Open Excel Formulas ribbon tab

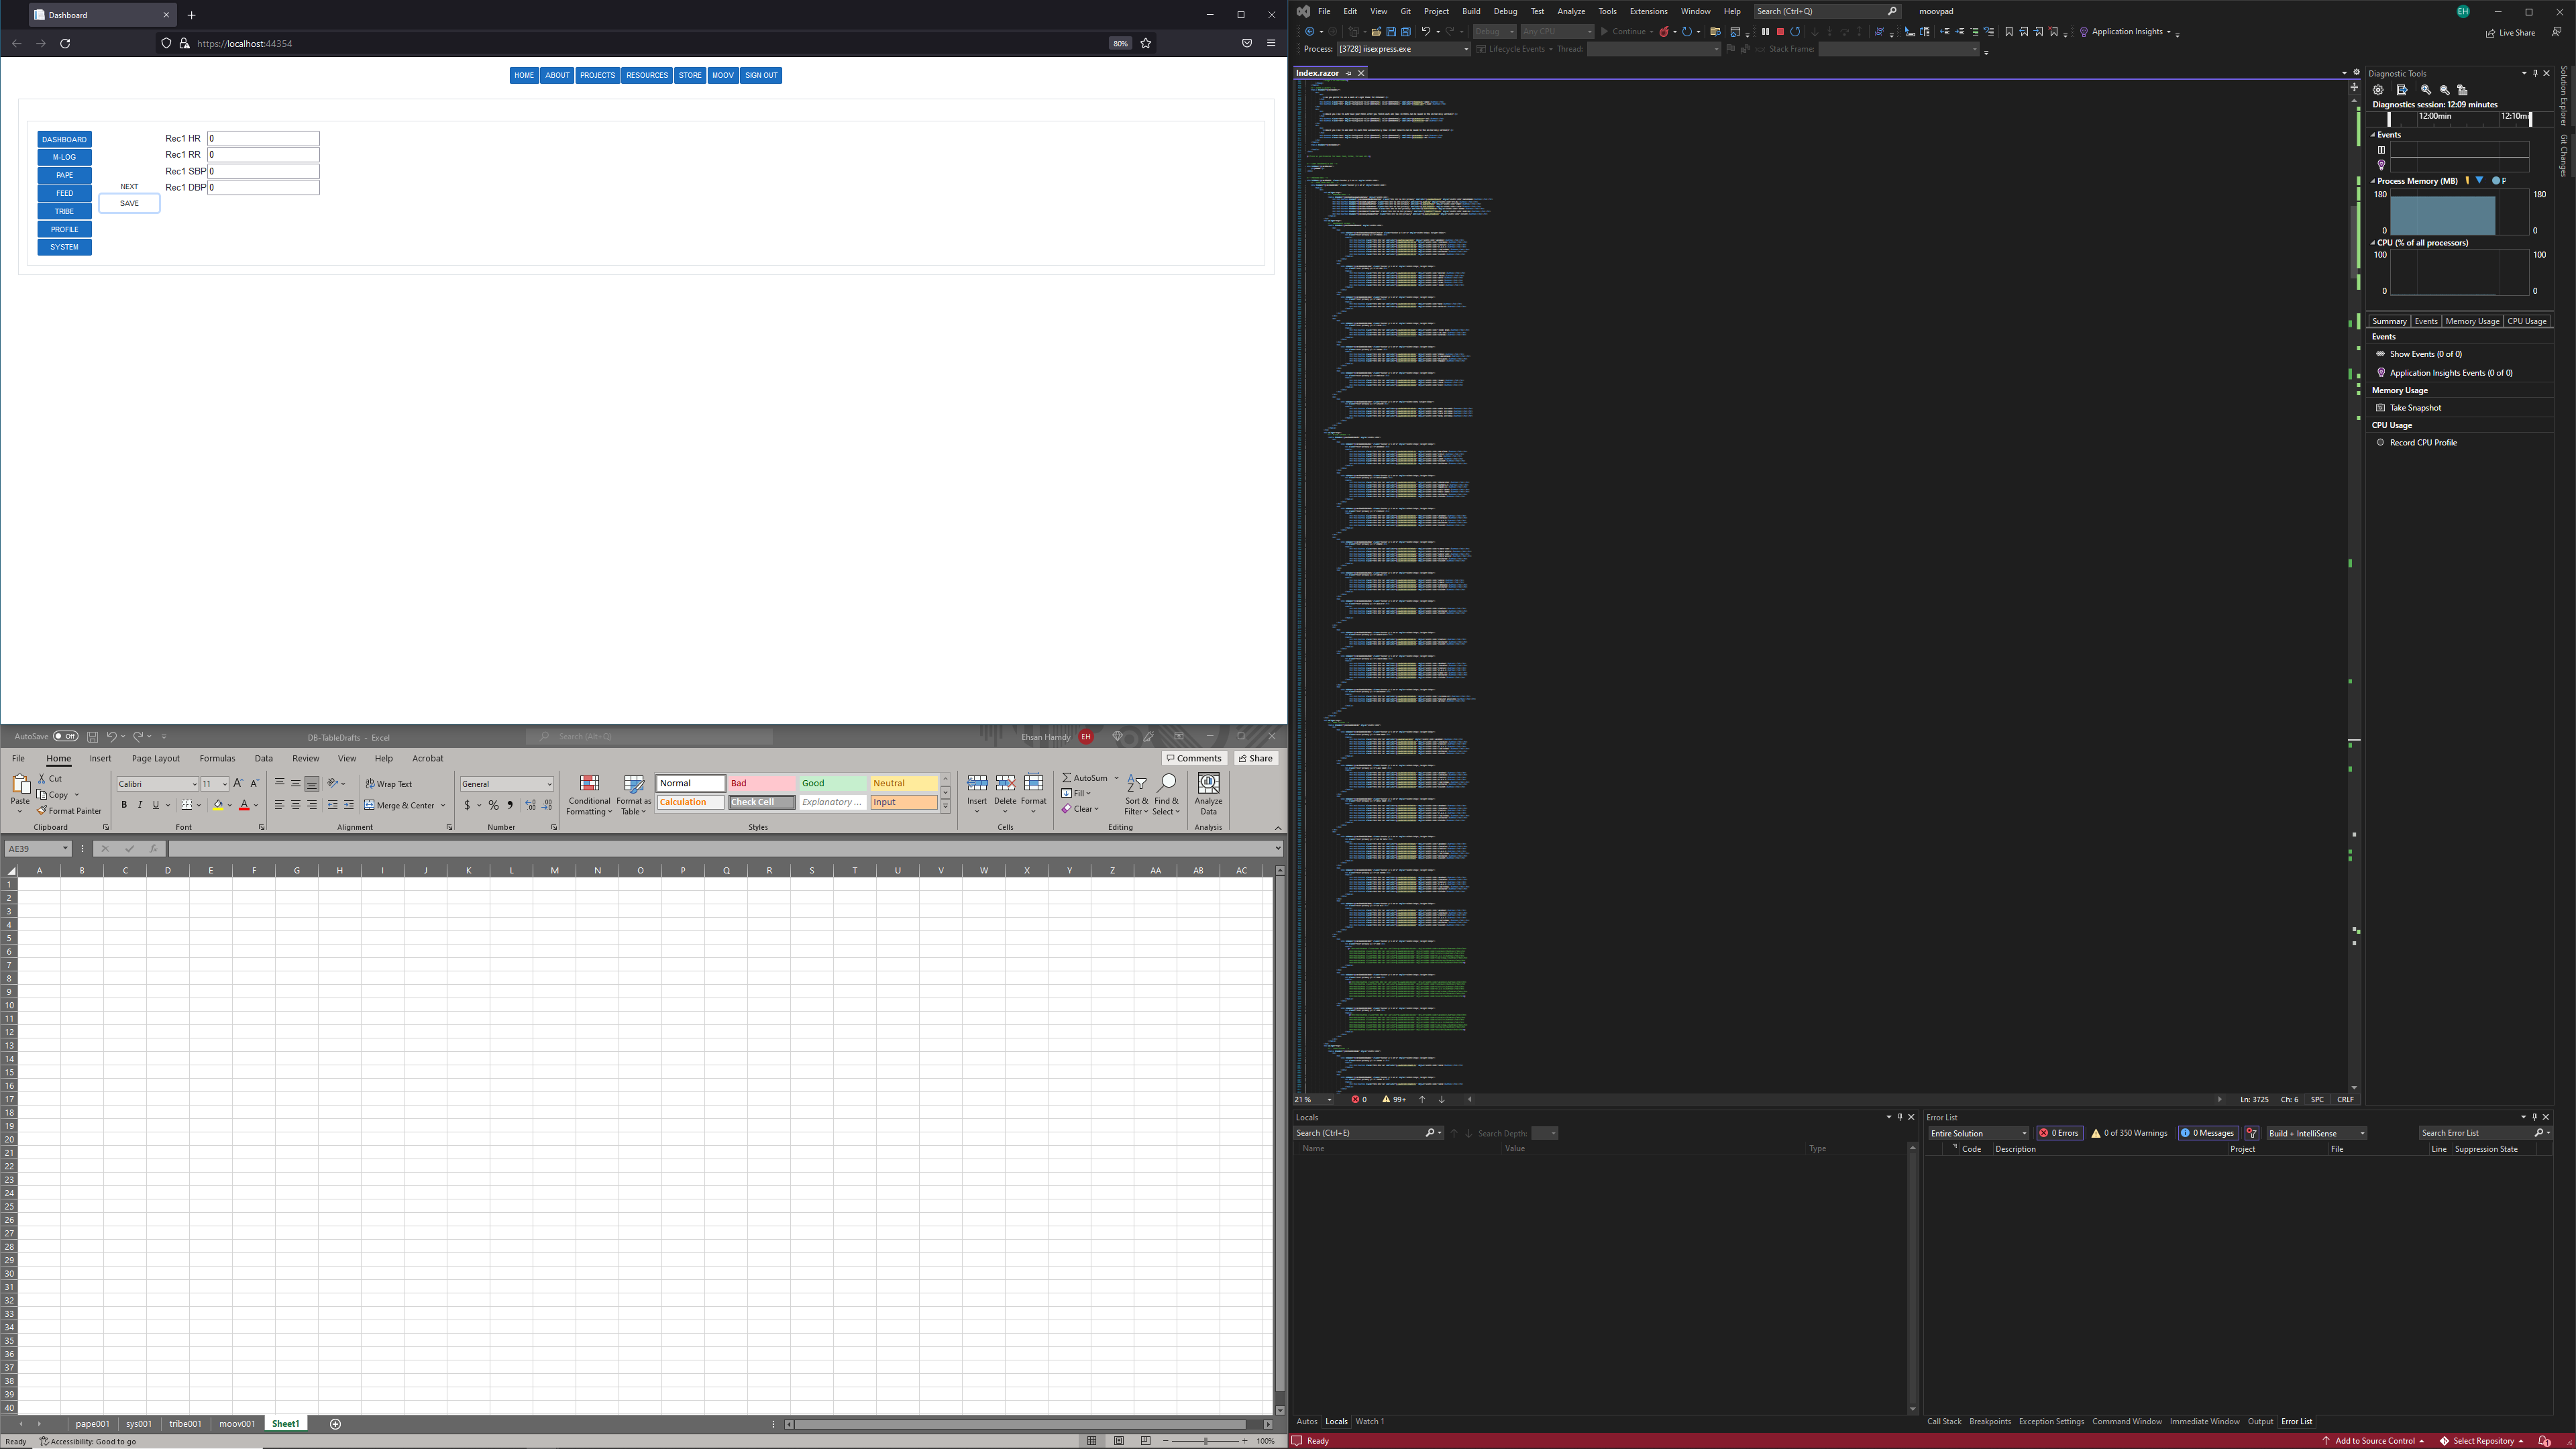click(x=217, y=758)
